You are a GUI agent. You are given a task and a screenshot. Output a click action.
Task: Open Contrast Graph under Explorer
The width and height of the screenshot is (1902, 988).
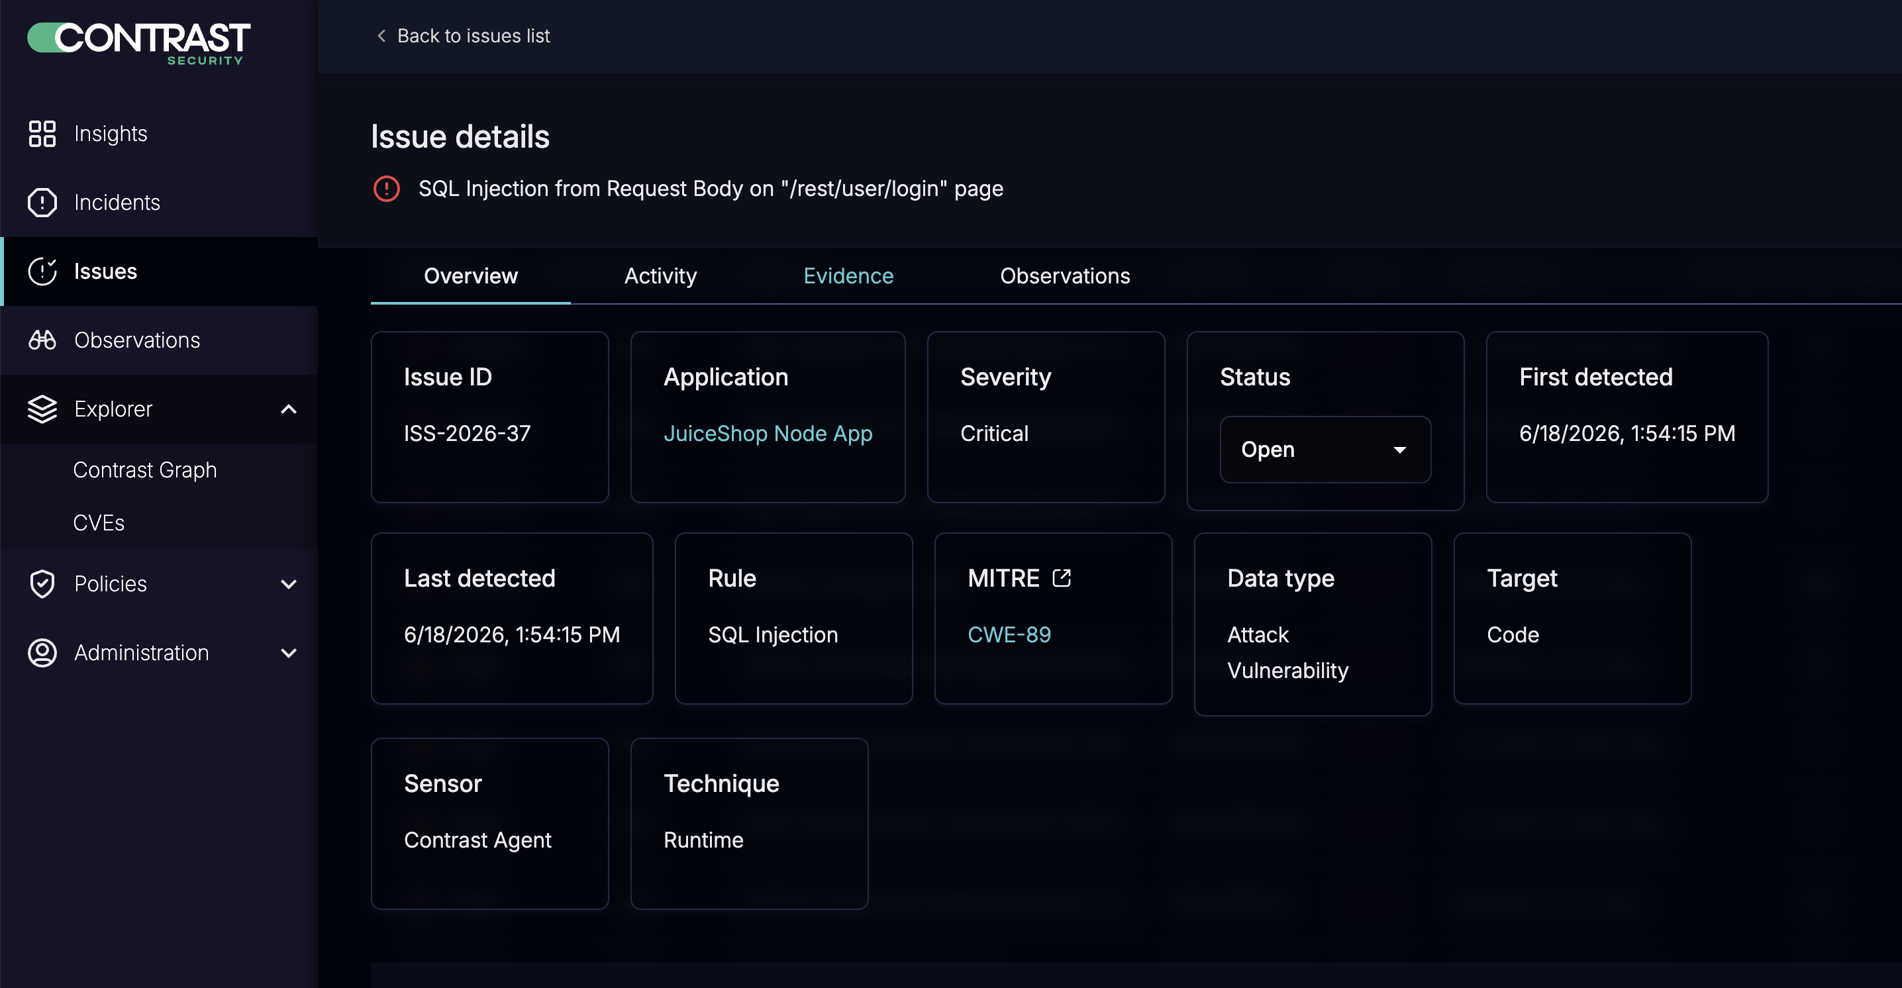(x=145, y=469)
